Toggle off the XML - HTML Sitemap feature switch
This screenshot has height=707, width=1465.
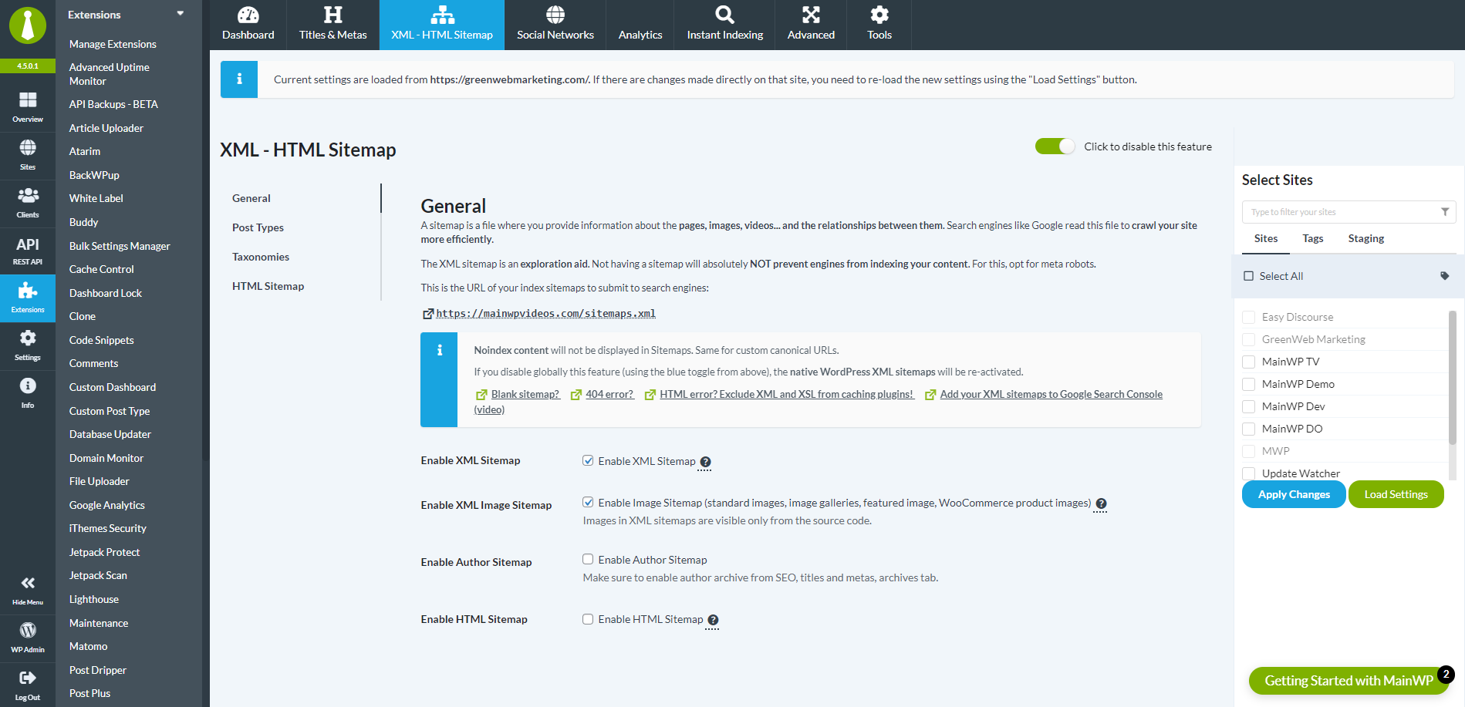coord(1055,146)
